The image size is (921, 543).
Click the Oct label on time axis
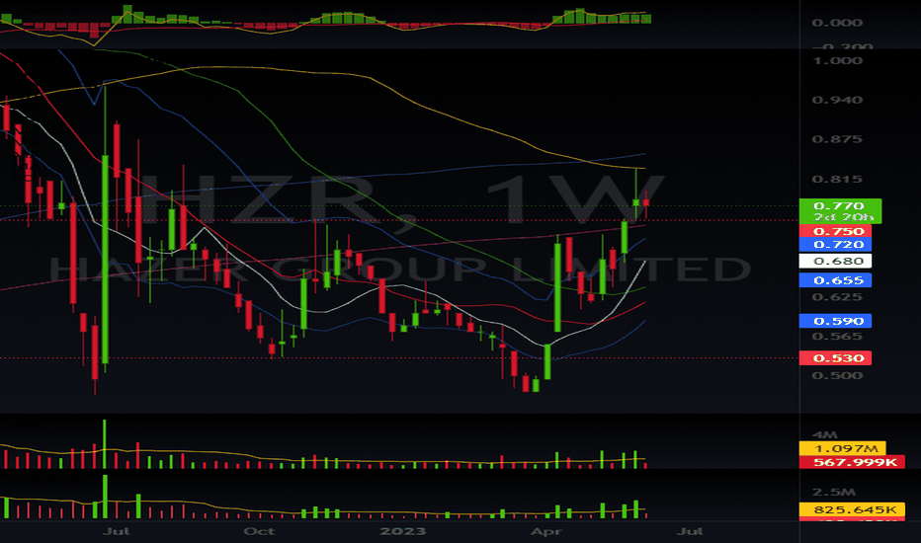pyautogui.click(x=259, y=531)
